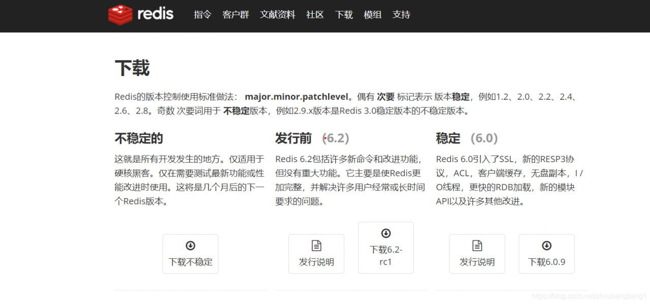
Task: Click the 下载 page heading
Action: click(x=132, y=68)
